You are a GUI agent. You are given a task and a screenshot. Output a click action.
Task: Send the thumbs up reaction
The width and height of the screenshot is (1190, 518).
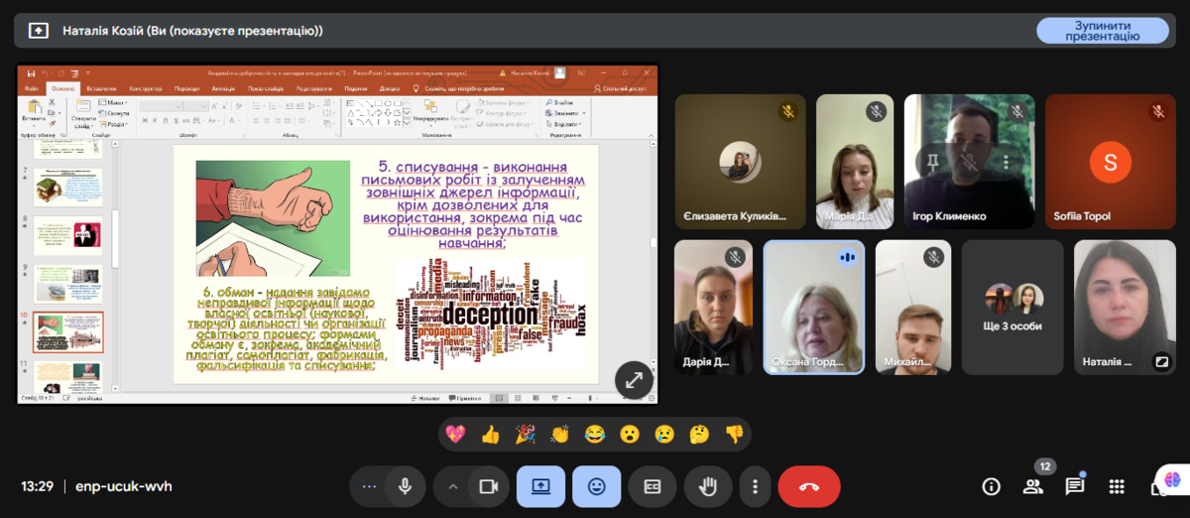click(490, 434)
